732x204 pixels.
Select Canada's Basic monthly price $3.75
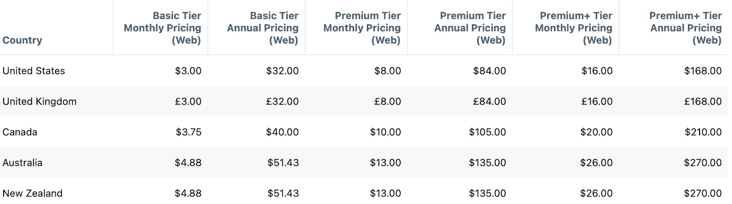pos(188,132)
